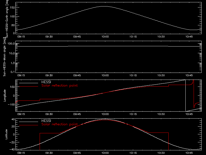Click 10:15 time label under Moon angle plot

point(133,75)
